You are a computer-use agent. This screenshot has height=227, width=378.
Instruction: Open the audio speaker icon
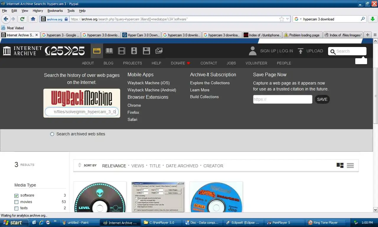pos(134,51)
